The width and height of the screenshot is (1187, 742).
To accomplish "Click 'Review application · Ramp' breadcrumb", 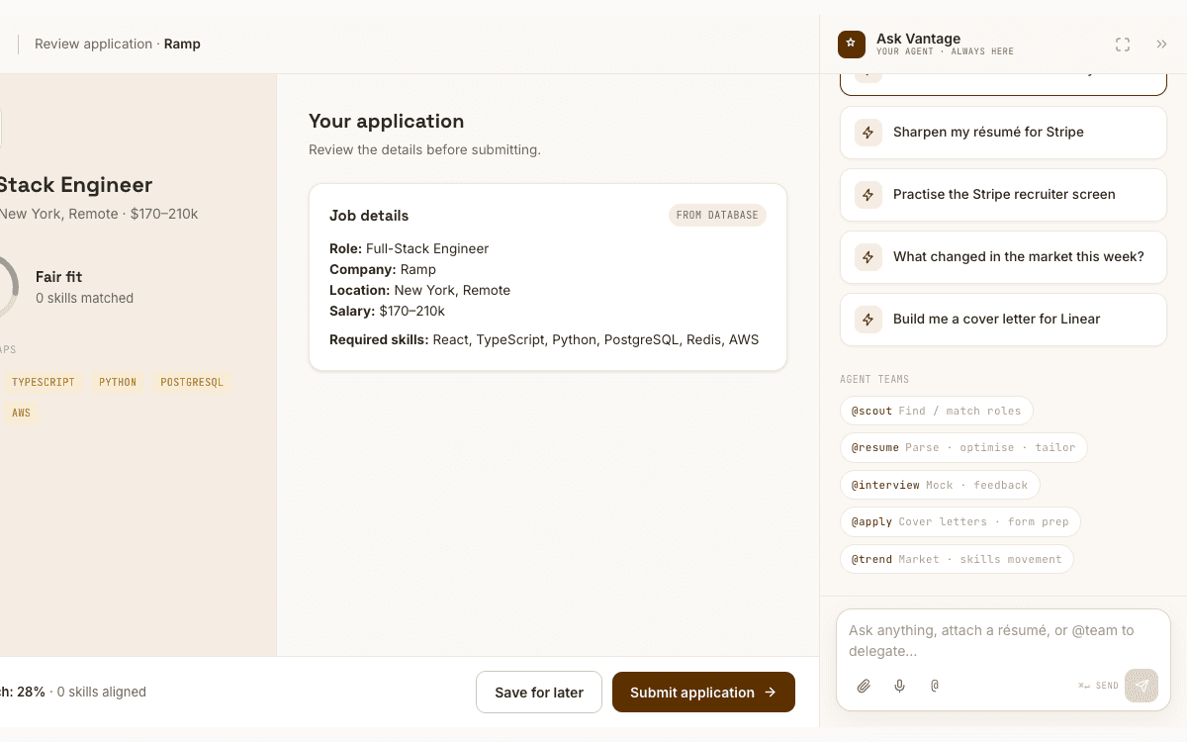I will click(x=118, y=45).
